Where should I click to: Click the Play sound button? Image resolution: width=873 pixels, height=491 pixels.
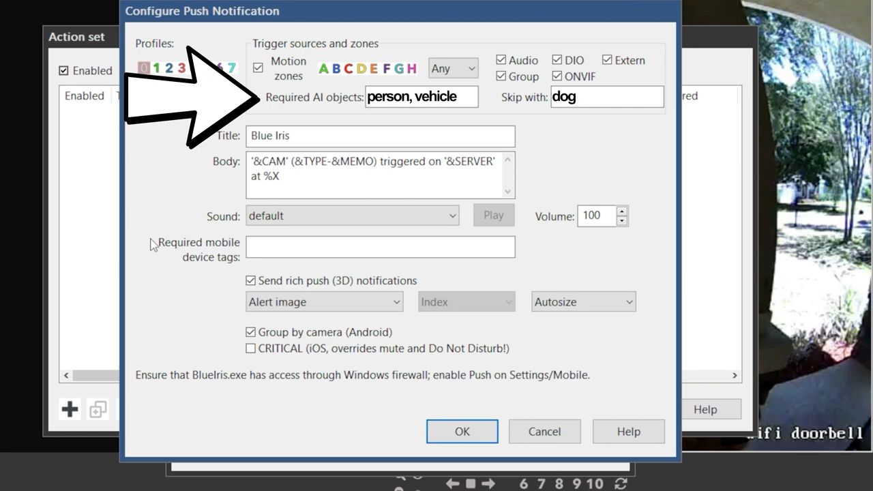tap(494, 215)
